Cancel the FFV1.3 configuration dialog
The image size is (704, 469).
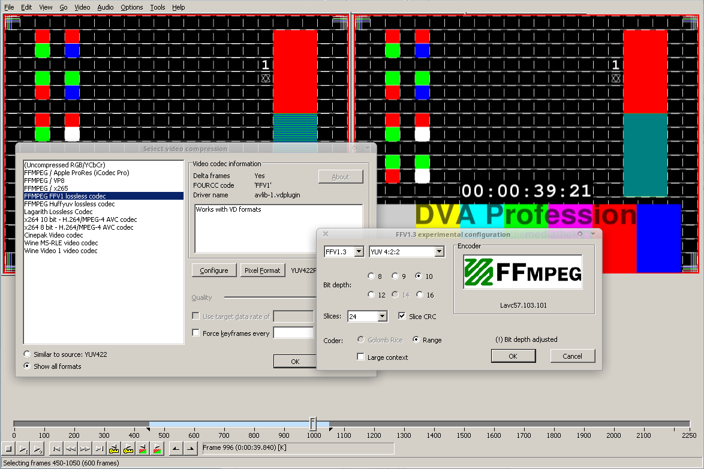[x=572, y=356]
